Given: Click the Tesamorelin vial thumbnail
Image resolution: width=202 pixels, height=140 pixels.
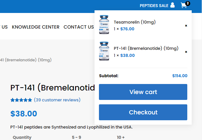Looking at the screenshot, I should 104,25.
